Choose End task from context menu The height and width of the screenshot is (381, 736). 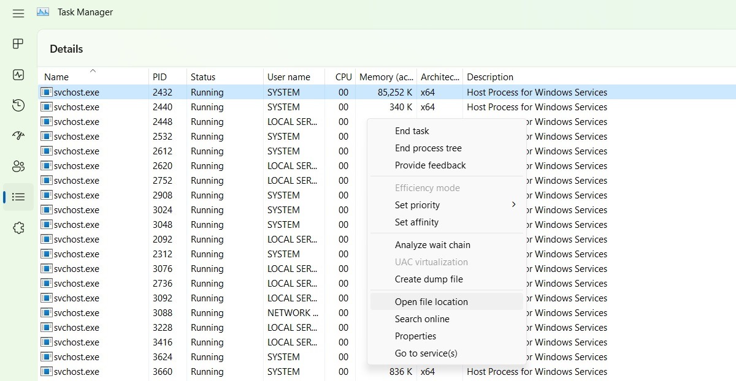(x=412, y=130)
